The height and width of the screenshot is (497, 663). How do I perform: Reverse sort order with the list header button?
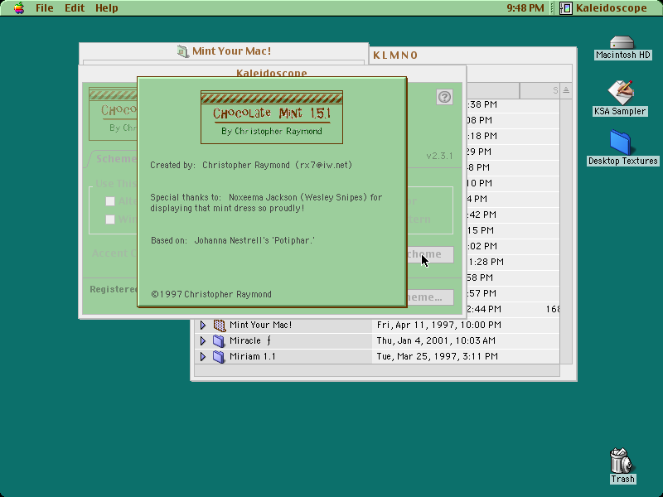click(x=566, y=90)
